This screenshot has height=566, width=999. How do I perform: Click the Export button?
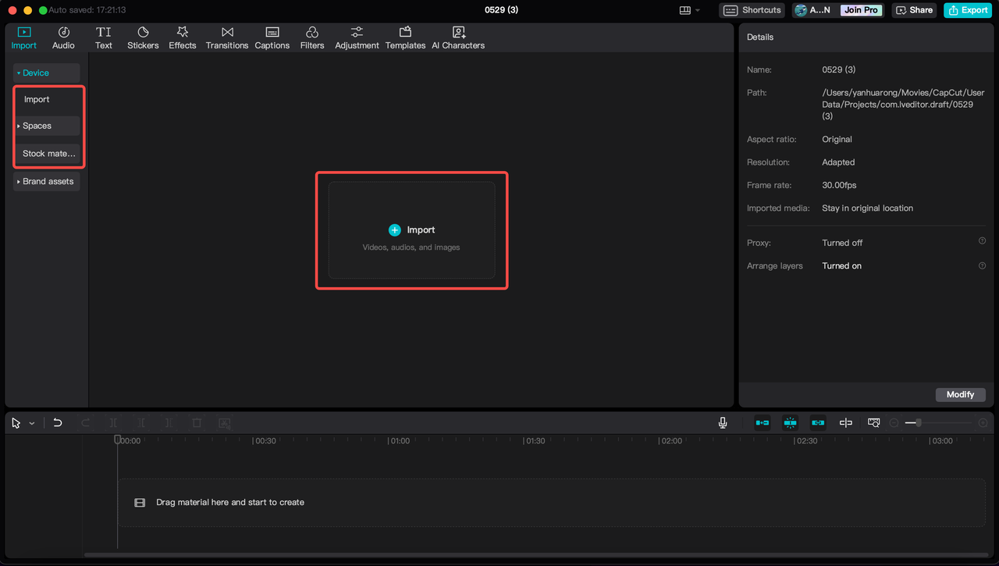click(x=967, y=10)
